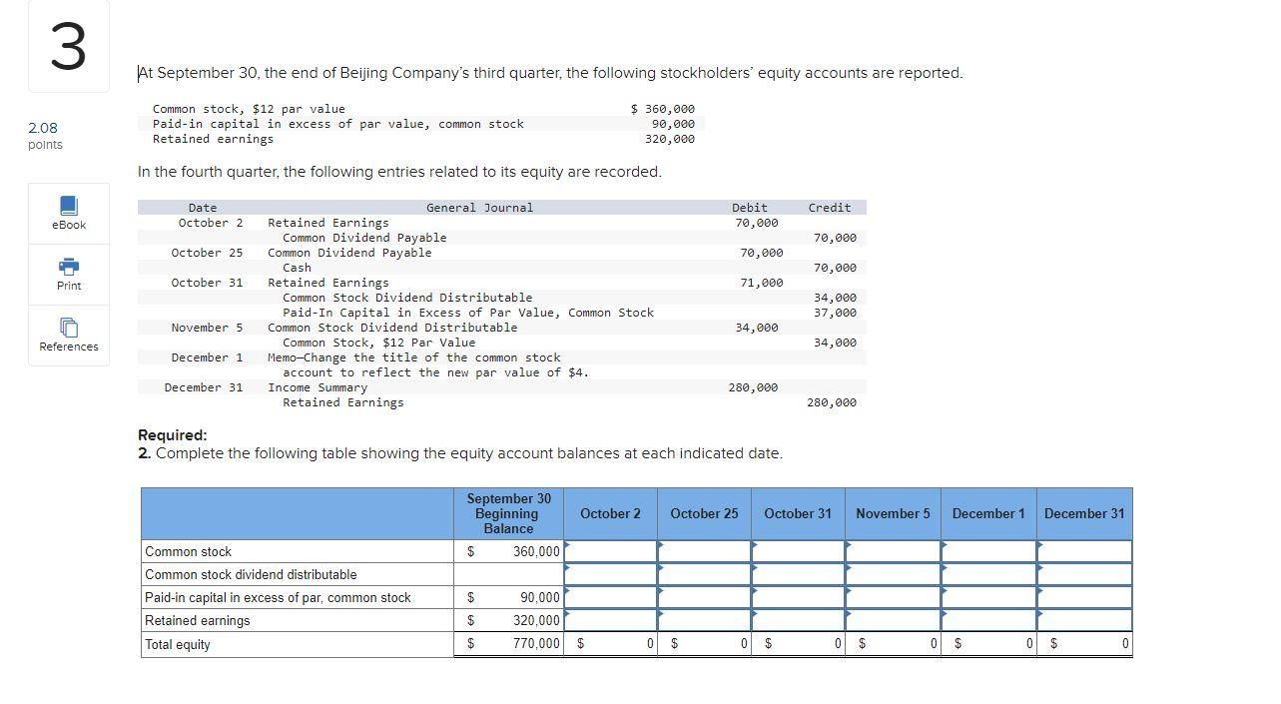
Task: Select dividend distributable cell for December 1
Action: pyautogui.click(x=987, y=574)
